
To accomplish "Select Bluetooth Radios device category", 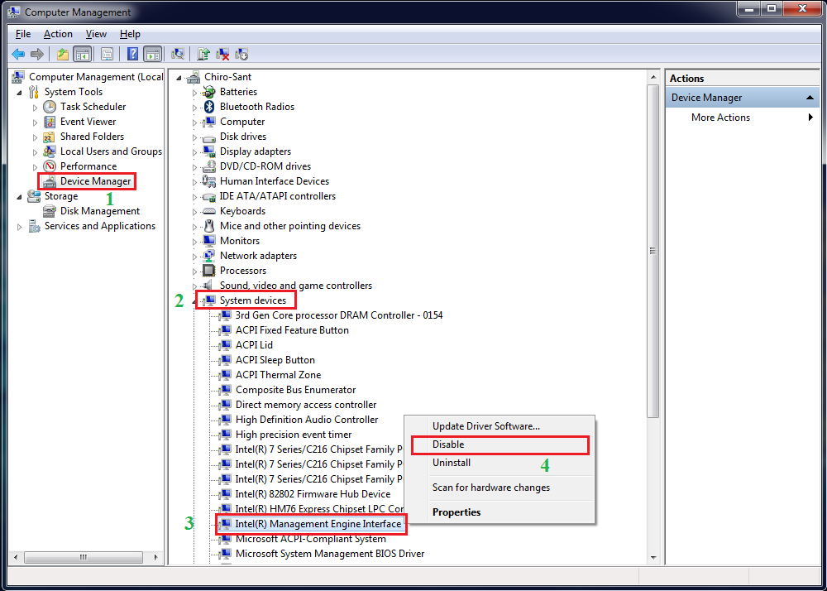I will (x=256, y=107).
